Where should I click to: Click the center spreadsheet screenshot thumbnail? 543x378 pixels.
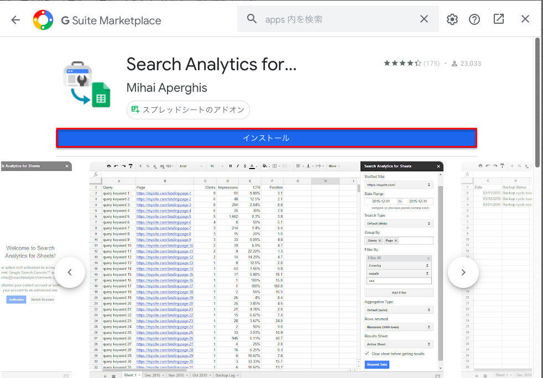[x=267, y=270]
